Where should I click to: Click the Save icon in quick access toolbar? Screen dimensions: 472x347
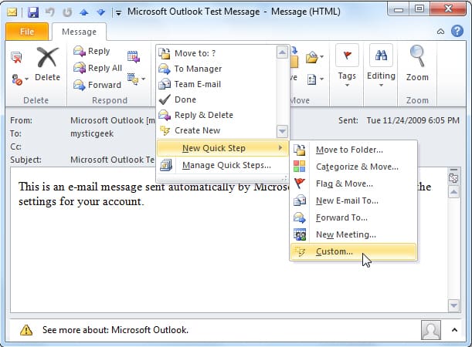pos(33,12)
